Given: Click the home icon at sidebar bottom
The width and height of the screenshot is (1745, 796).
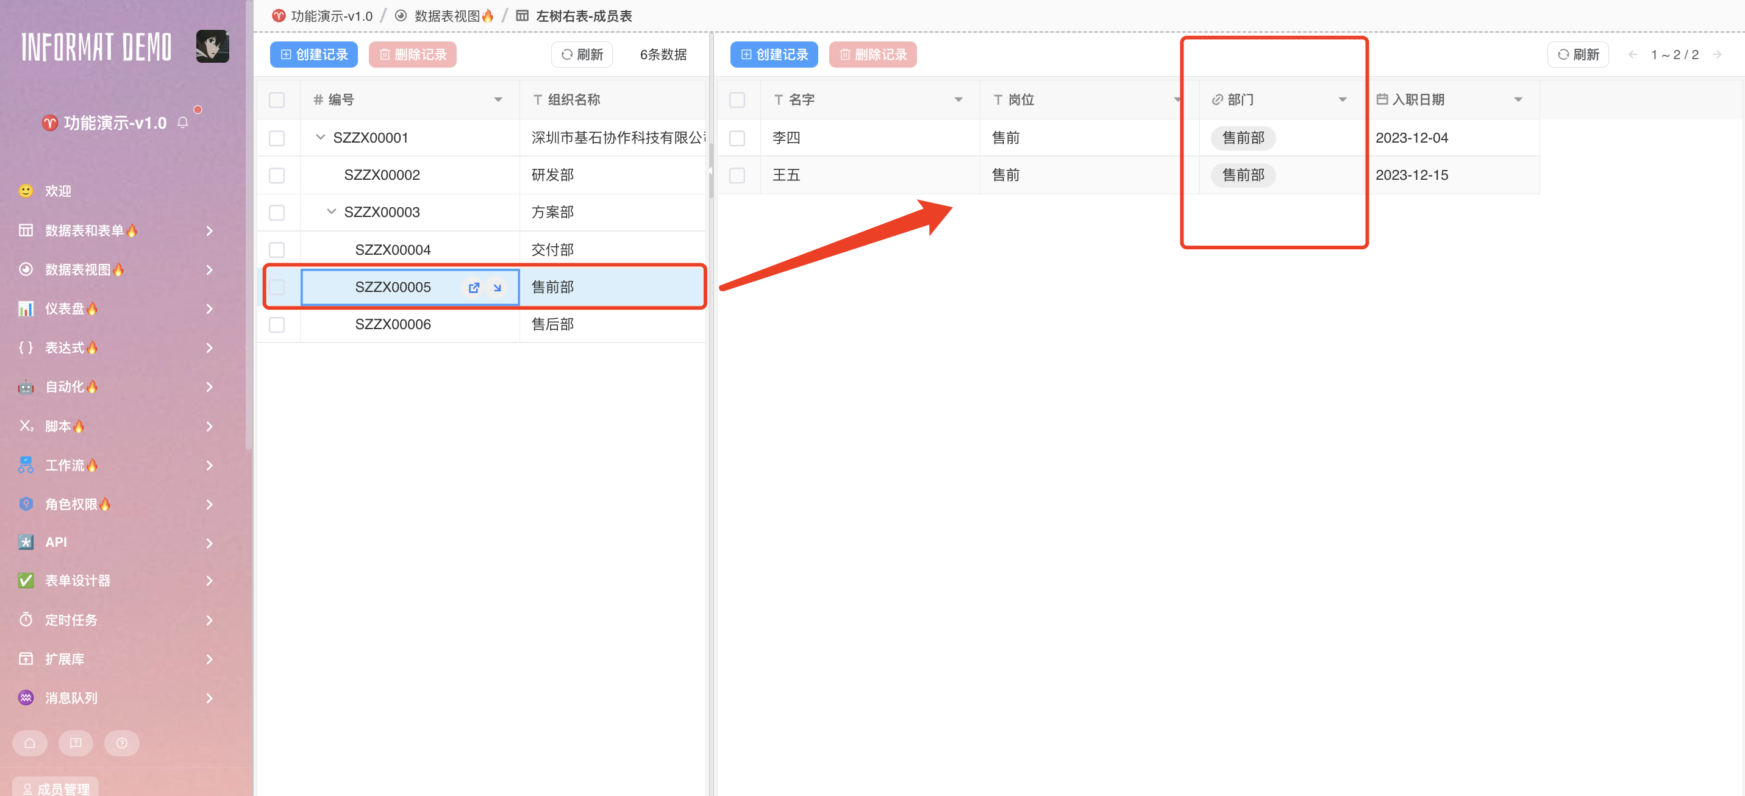Looking at the screenshot, I should 30,743.
